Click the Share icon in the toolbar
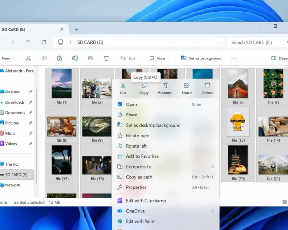This screenshot has width=288, height=230. (91, 58)
